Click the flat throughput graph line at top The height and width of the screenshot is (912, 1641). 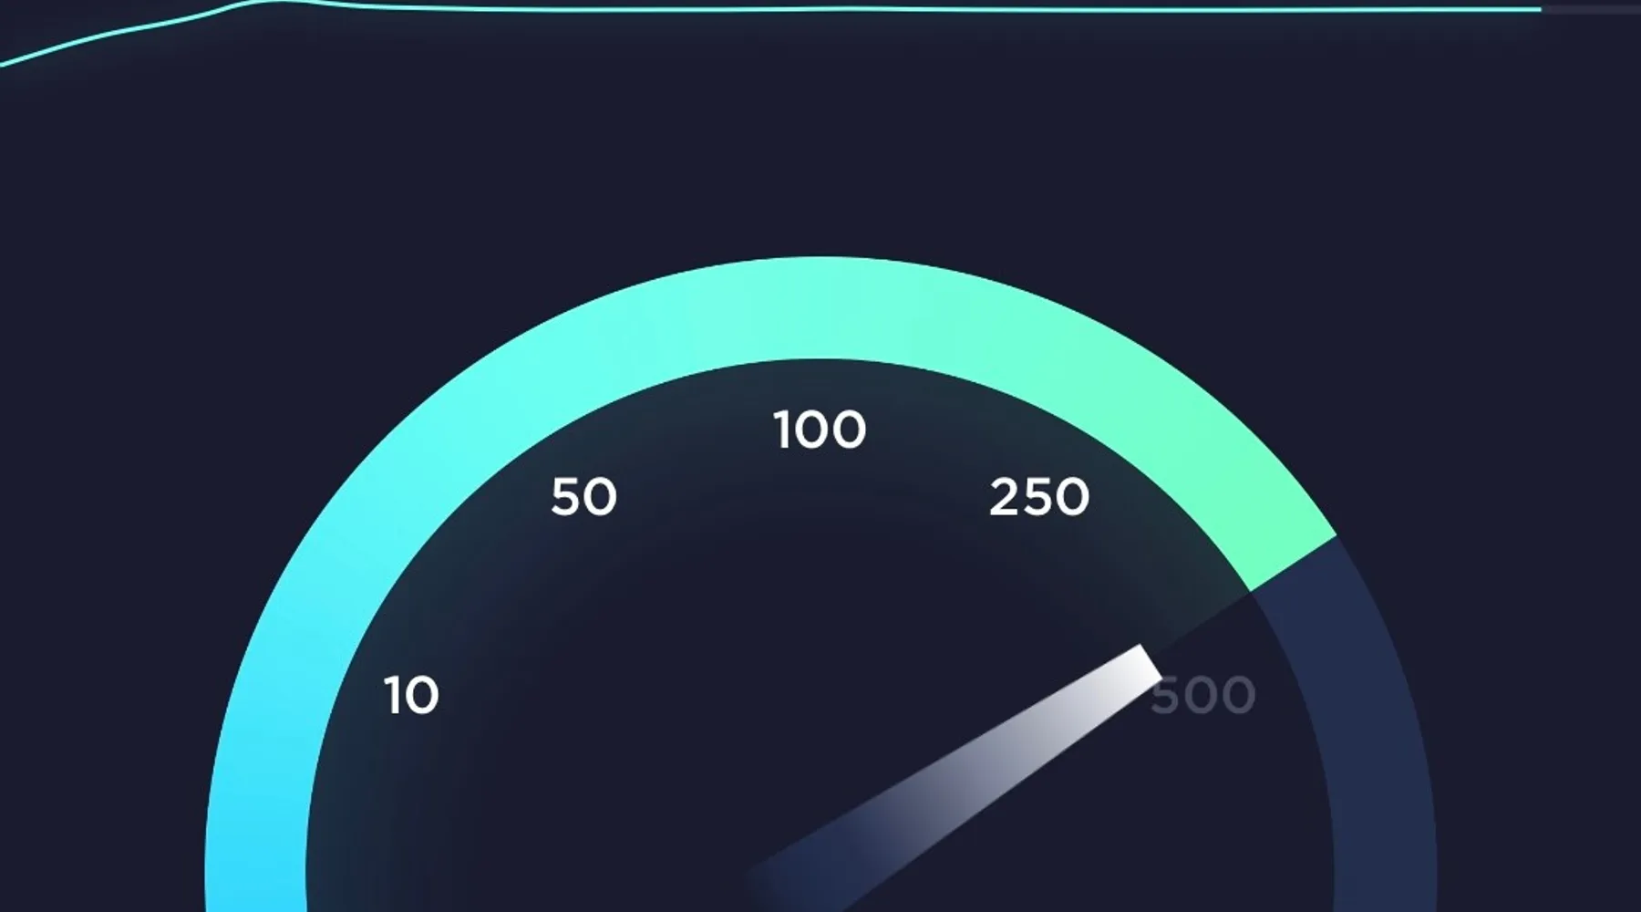pos(912,9)
